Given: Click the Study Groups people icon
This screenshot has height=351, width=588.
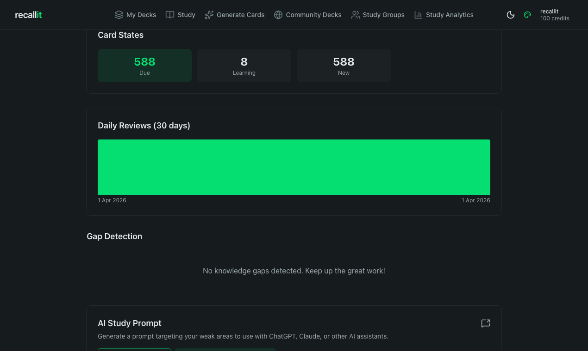Looking at the screenshot, I should (356, 14).
